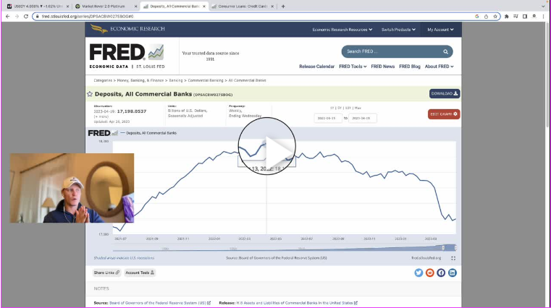Open the About FRED dropdown menu
Screen dimensions: 551x308
point(439,67)
